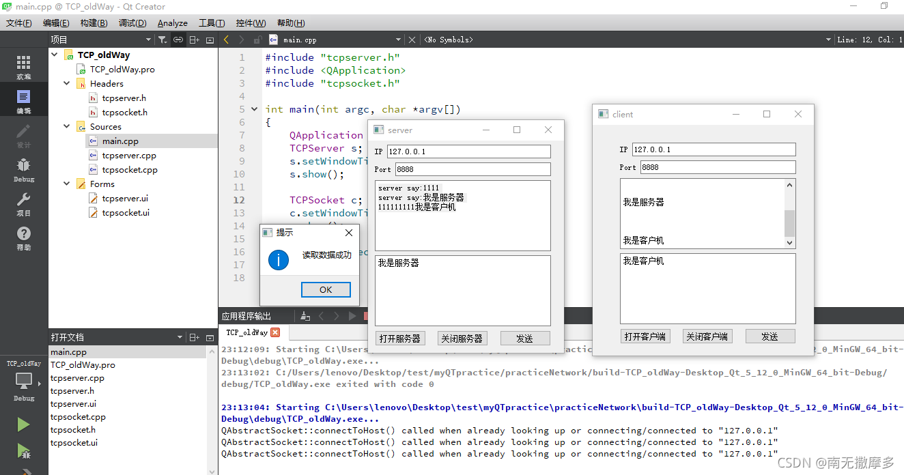Click 关闭服务器 in server window
This screenshot has width=904, height=475.
point(462,338)
